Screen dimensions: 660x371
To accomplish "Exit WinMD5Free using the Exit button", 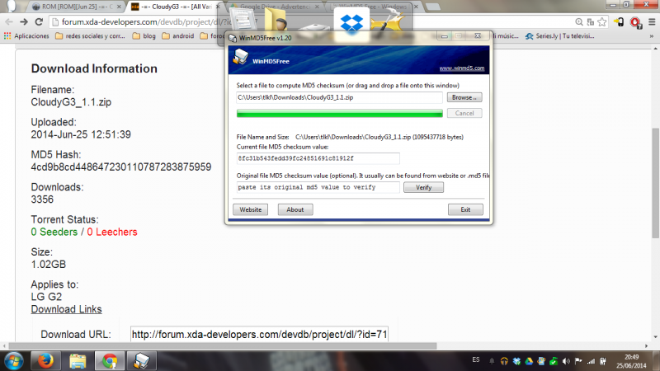I will 465,209.
